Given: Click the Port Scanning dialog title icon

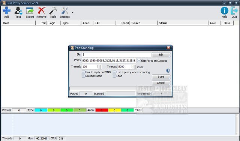Looking at the screenshot, I should tap(72, 48).
